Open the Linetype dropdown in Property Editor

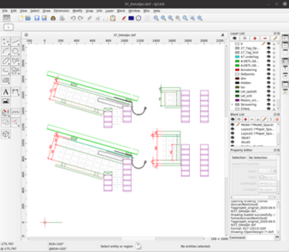coord(268,190)
